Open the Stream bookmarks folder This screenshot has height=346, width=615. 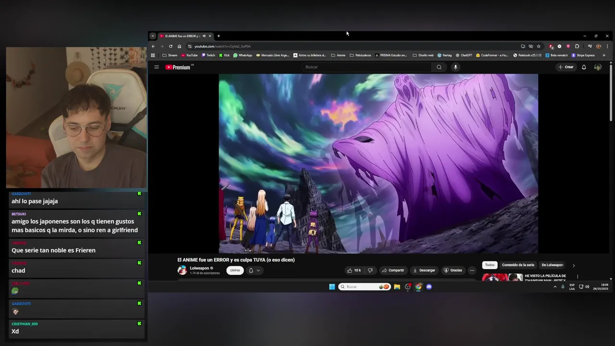170,55
